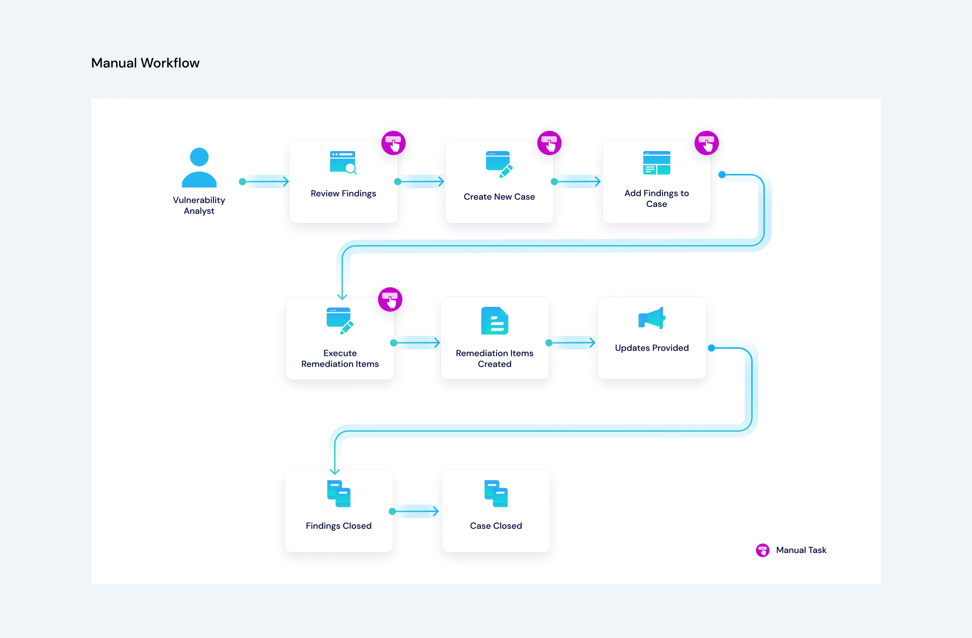Click the 'Vulnerability Analyst' label
This screenshot has height=638, width=972.
click(x=199, y=205)
